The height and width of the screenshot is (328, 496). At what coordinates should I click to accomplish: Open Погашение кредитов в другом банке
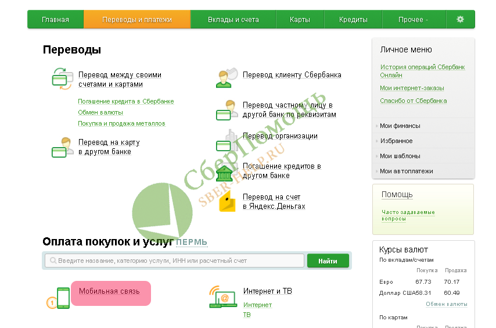(x=282, y=170)
